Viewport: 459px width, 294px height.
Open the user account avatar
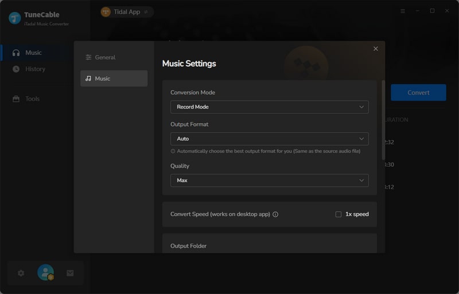tap(46, 272)
